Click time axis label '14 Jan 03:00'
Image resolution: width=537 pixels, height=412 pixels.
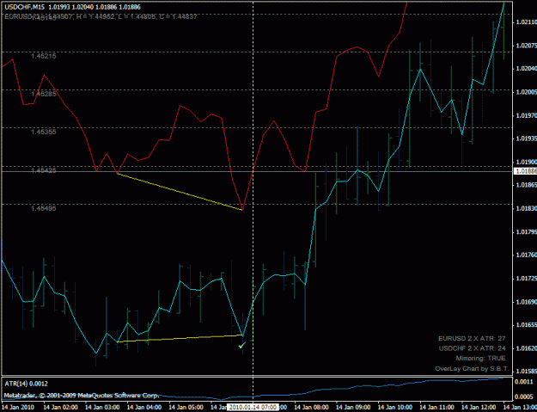(x=102, y=407)
